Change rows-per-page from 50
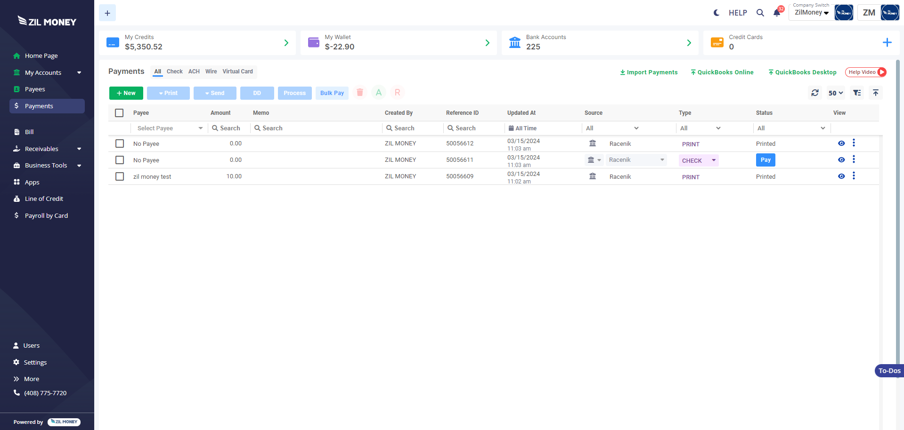The image size is (904, 430). [x=835, y=93]
